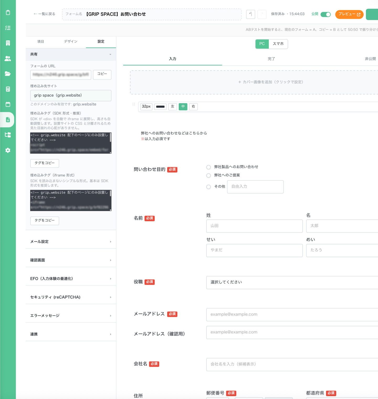Open the folder tree sidebar icon
This screenshot has height=399, width=378.
point(8,135)
